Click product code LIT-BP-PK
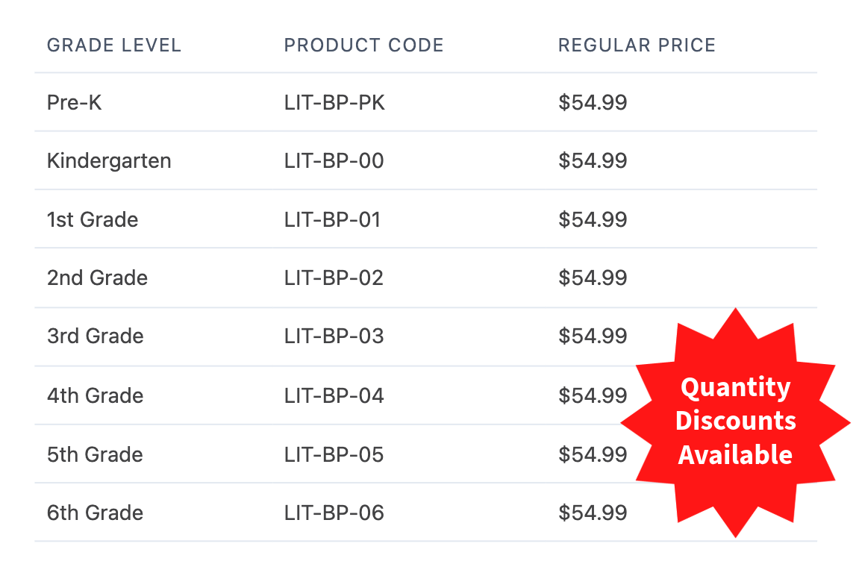 pyautogui.click(x=334, y=102)
